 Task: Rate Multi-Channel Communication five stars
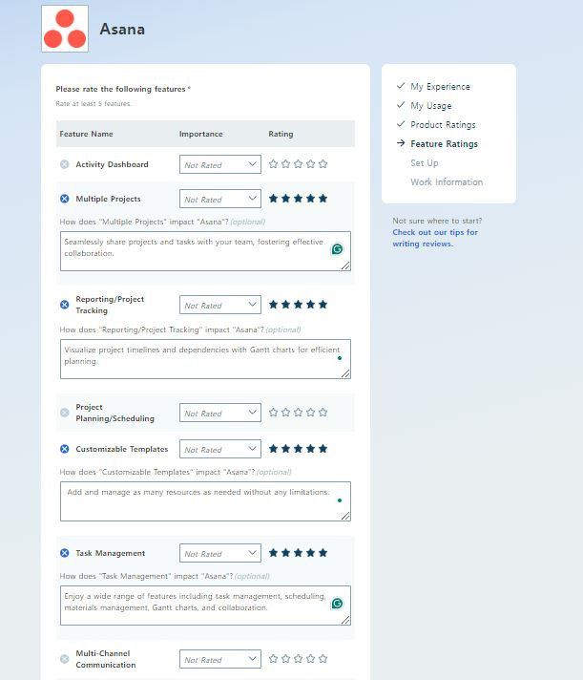coord(323,658)
